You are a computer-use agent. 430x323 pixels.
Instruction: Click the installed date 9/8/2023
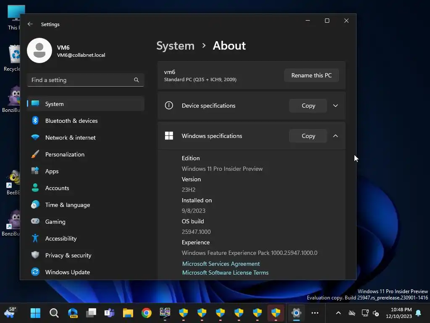194,211
